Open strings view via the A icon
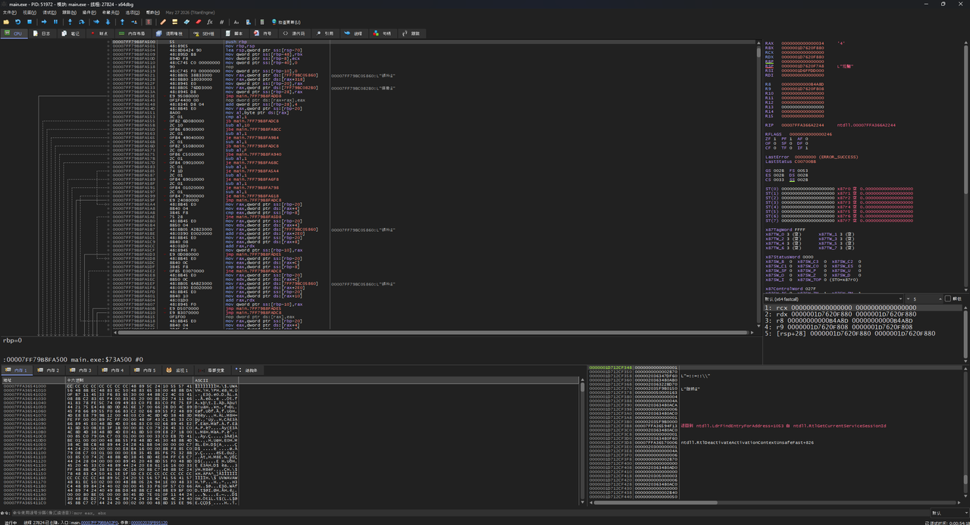970x525 pixels. (236, 22)
